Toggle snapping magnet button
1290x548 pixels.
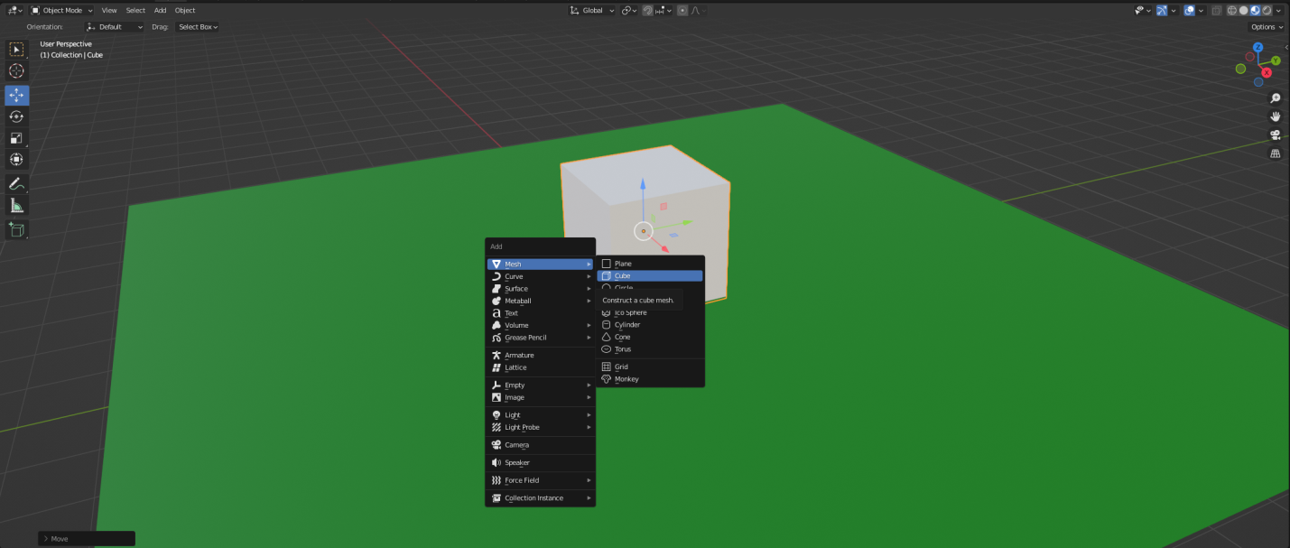pos(647,11)
